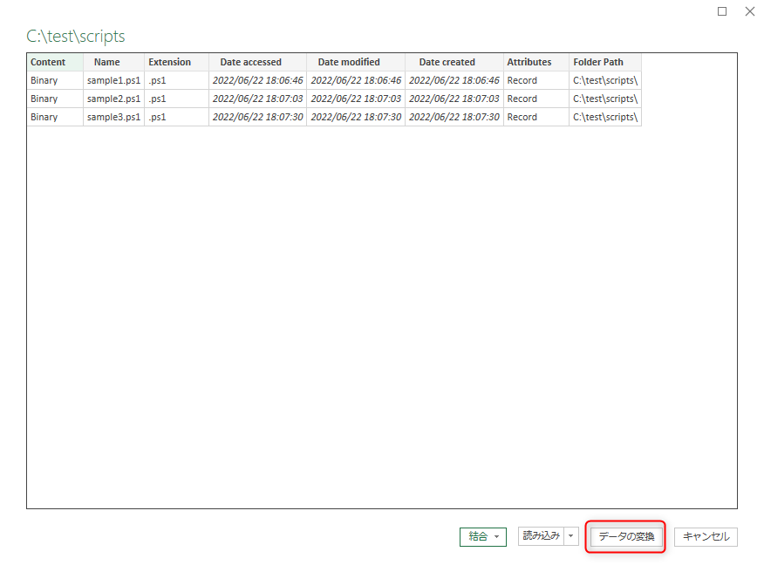Open the 読み込み dropdown arrow
Image resolution: width=764 pixels, height=572 pixels.
[571, 536]
